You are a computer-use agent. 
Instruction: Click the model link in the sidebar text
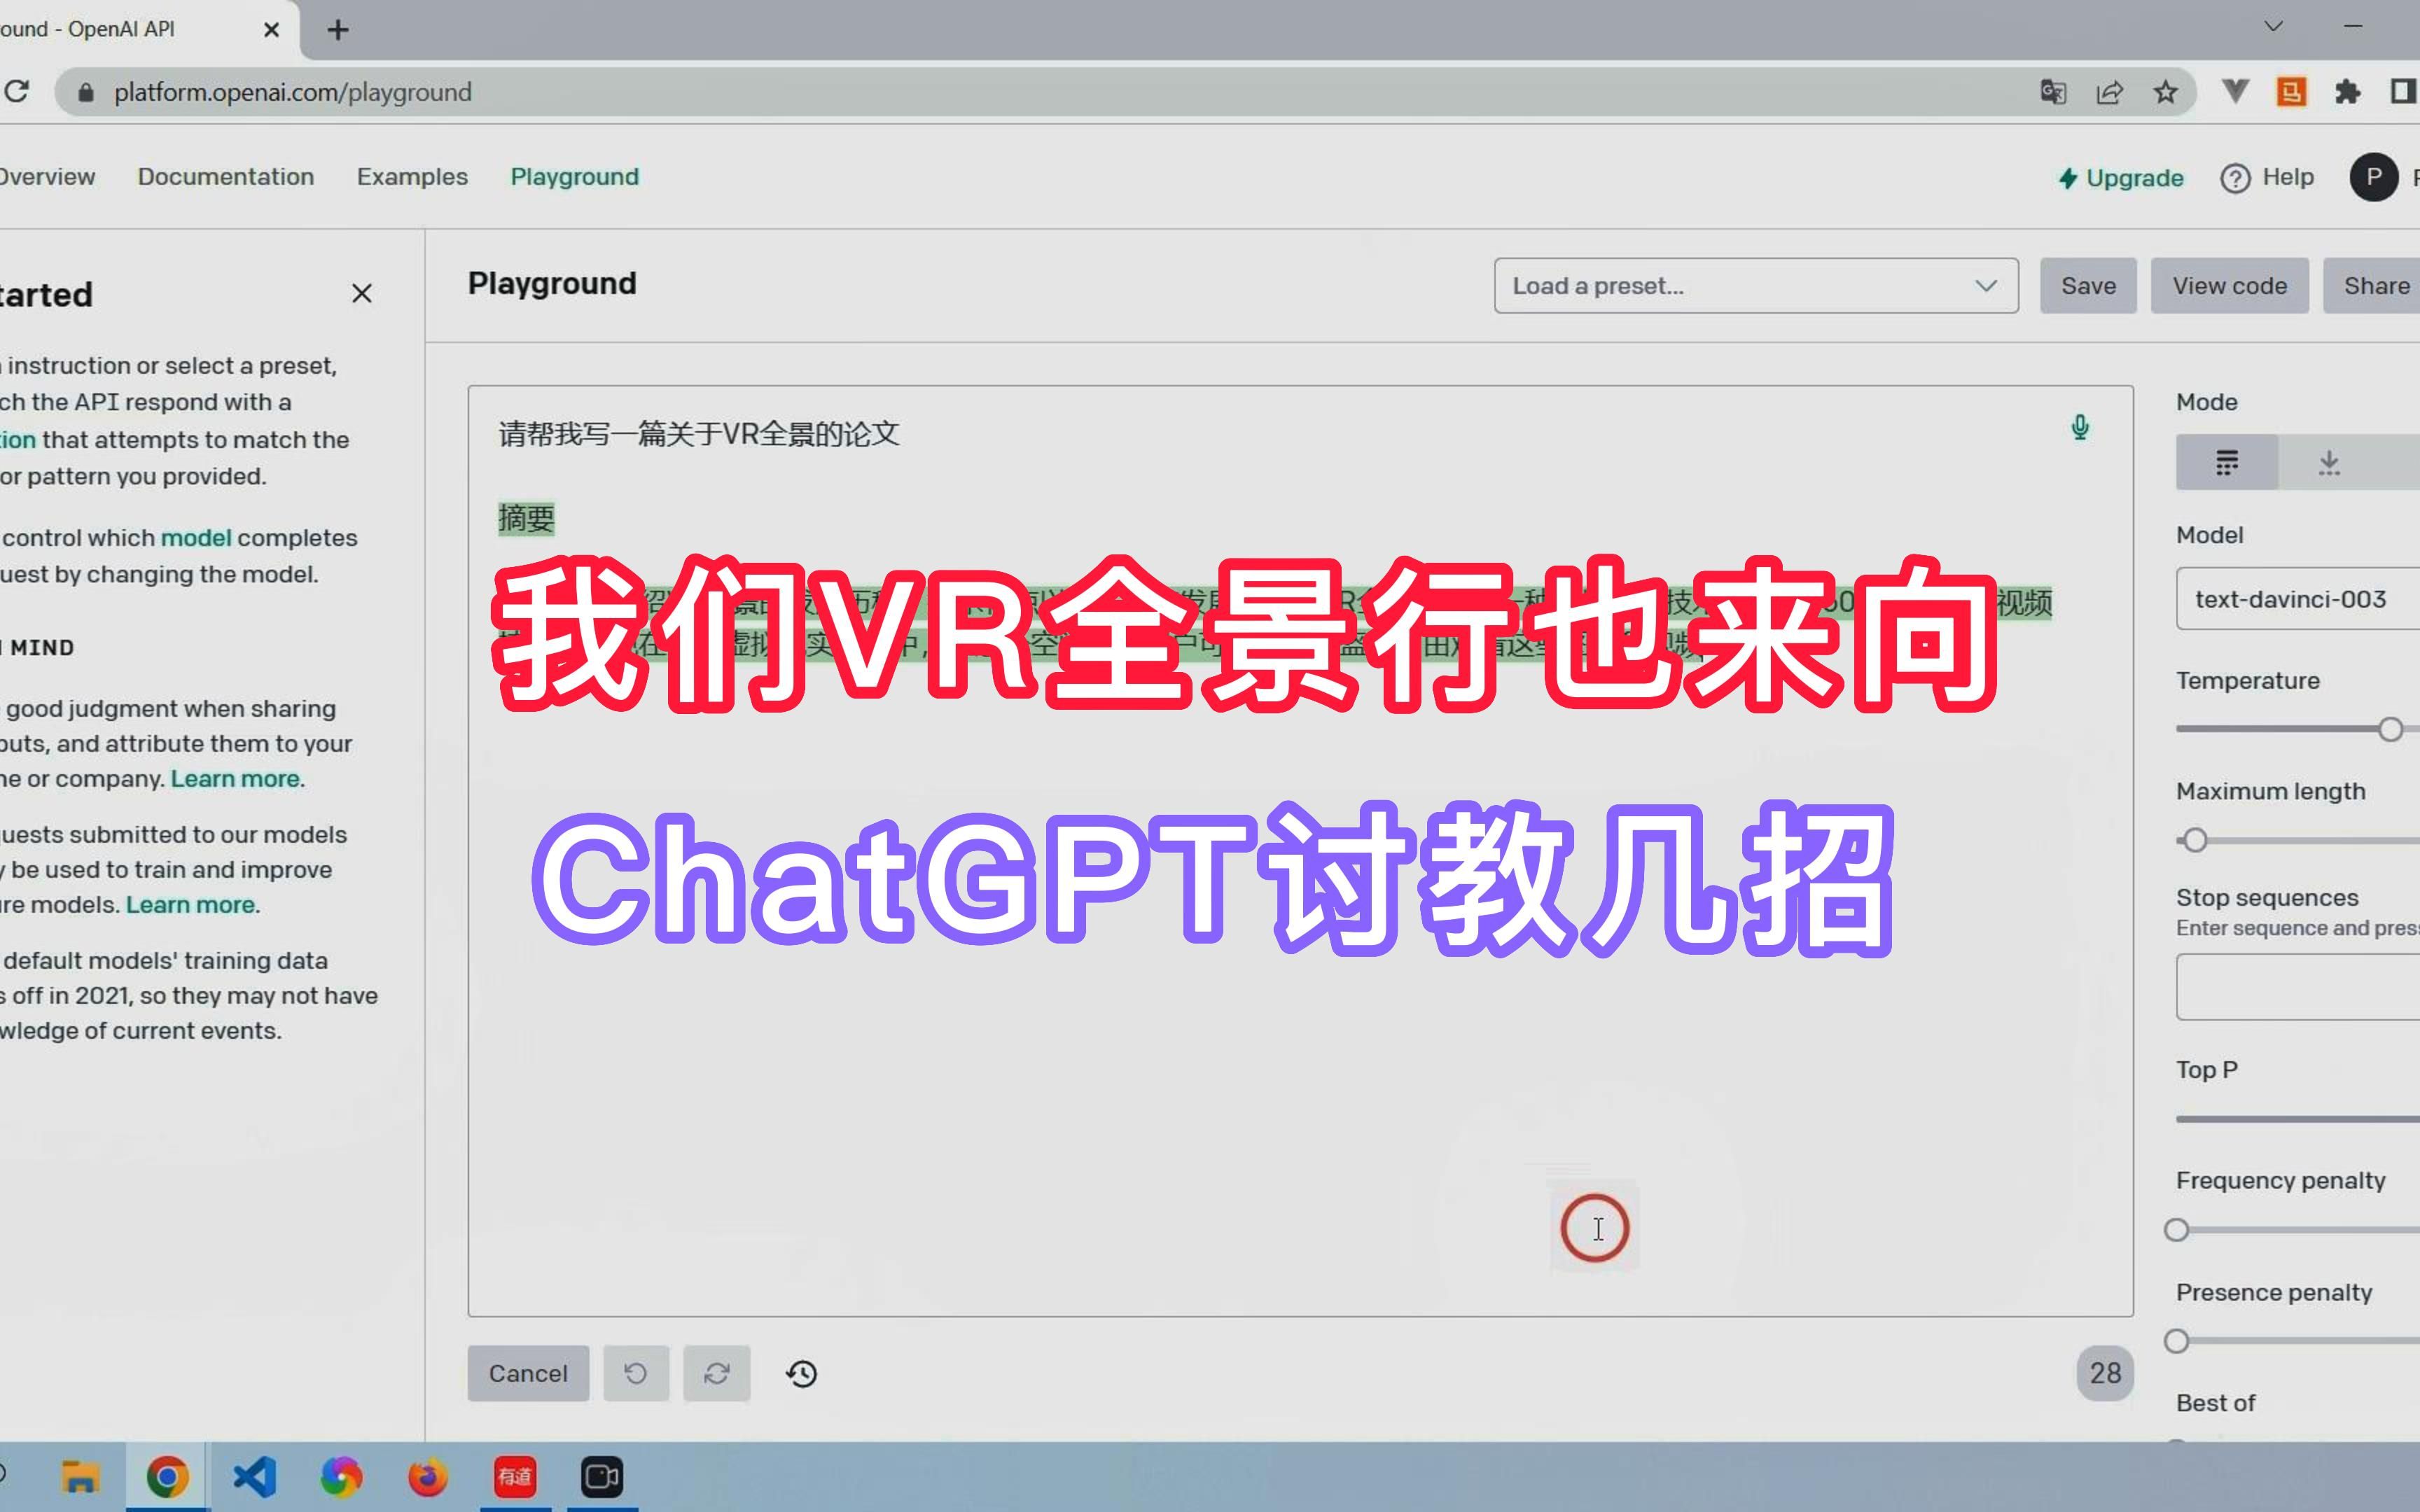(x=196, y=537)
